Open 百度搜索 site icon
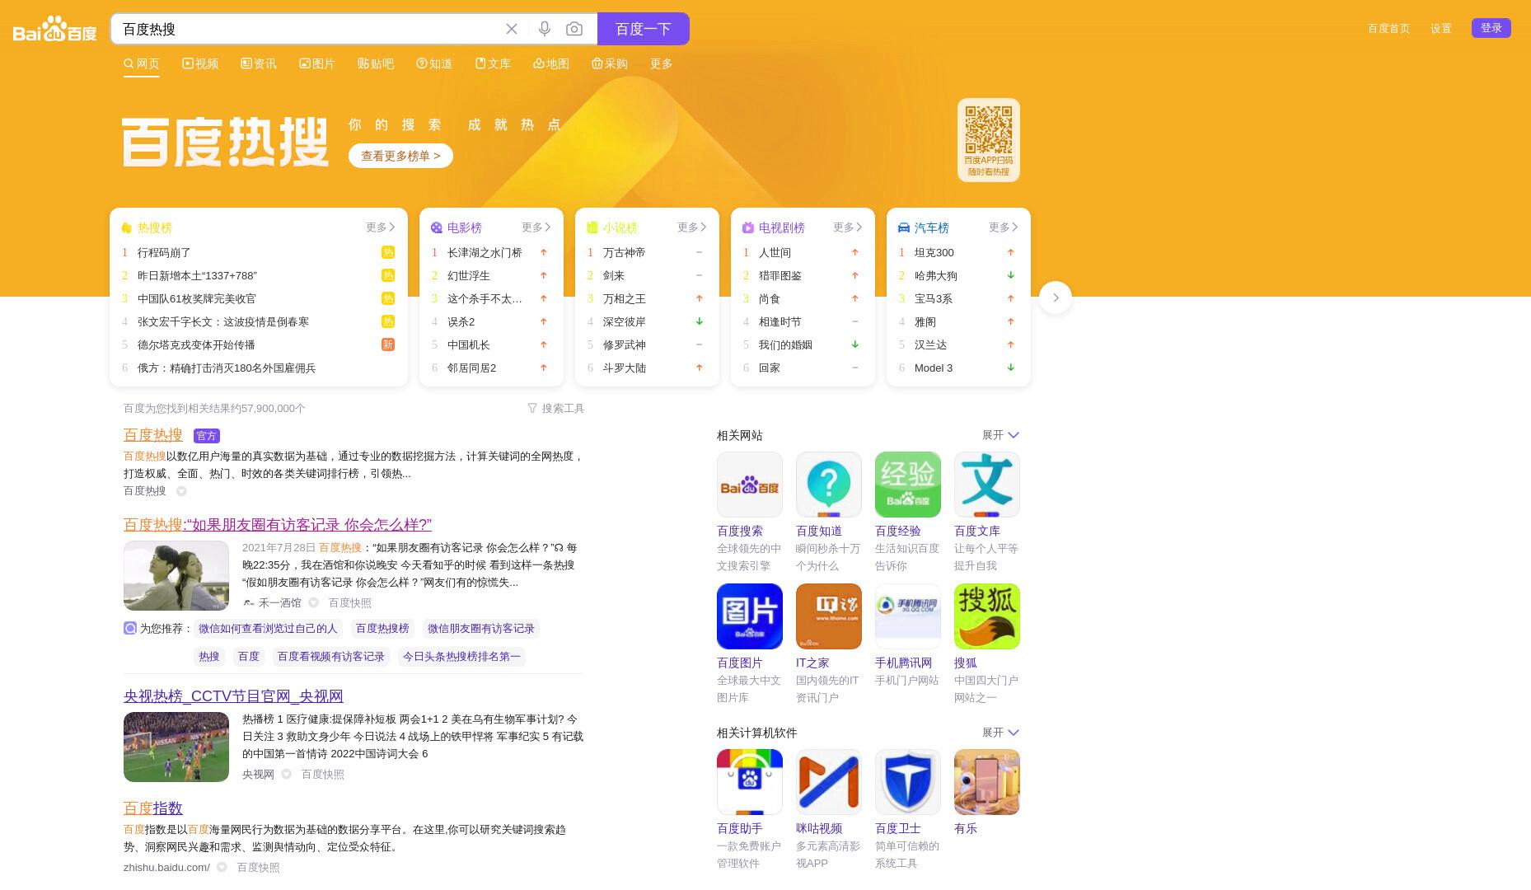This screenshot has width=1531, height=890. click(750, 485)
